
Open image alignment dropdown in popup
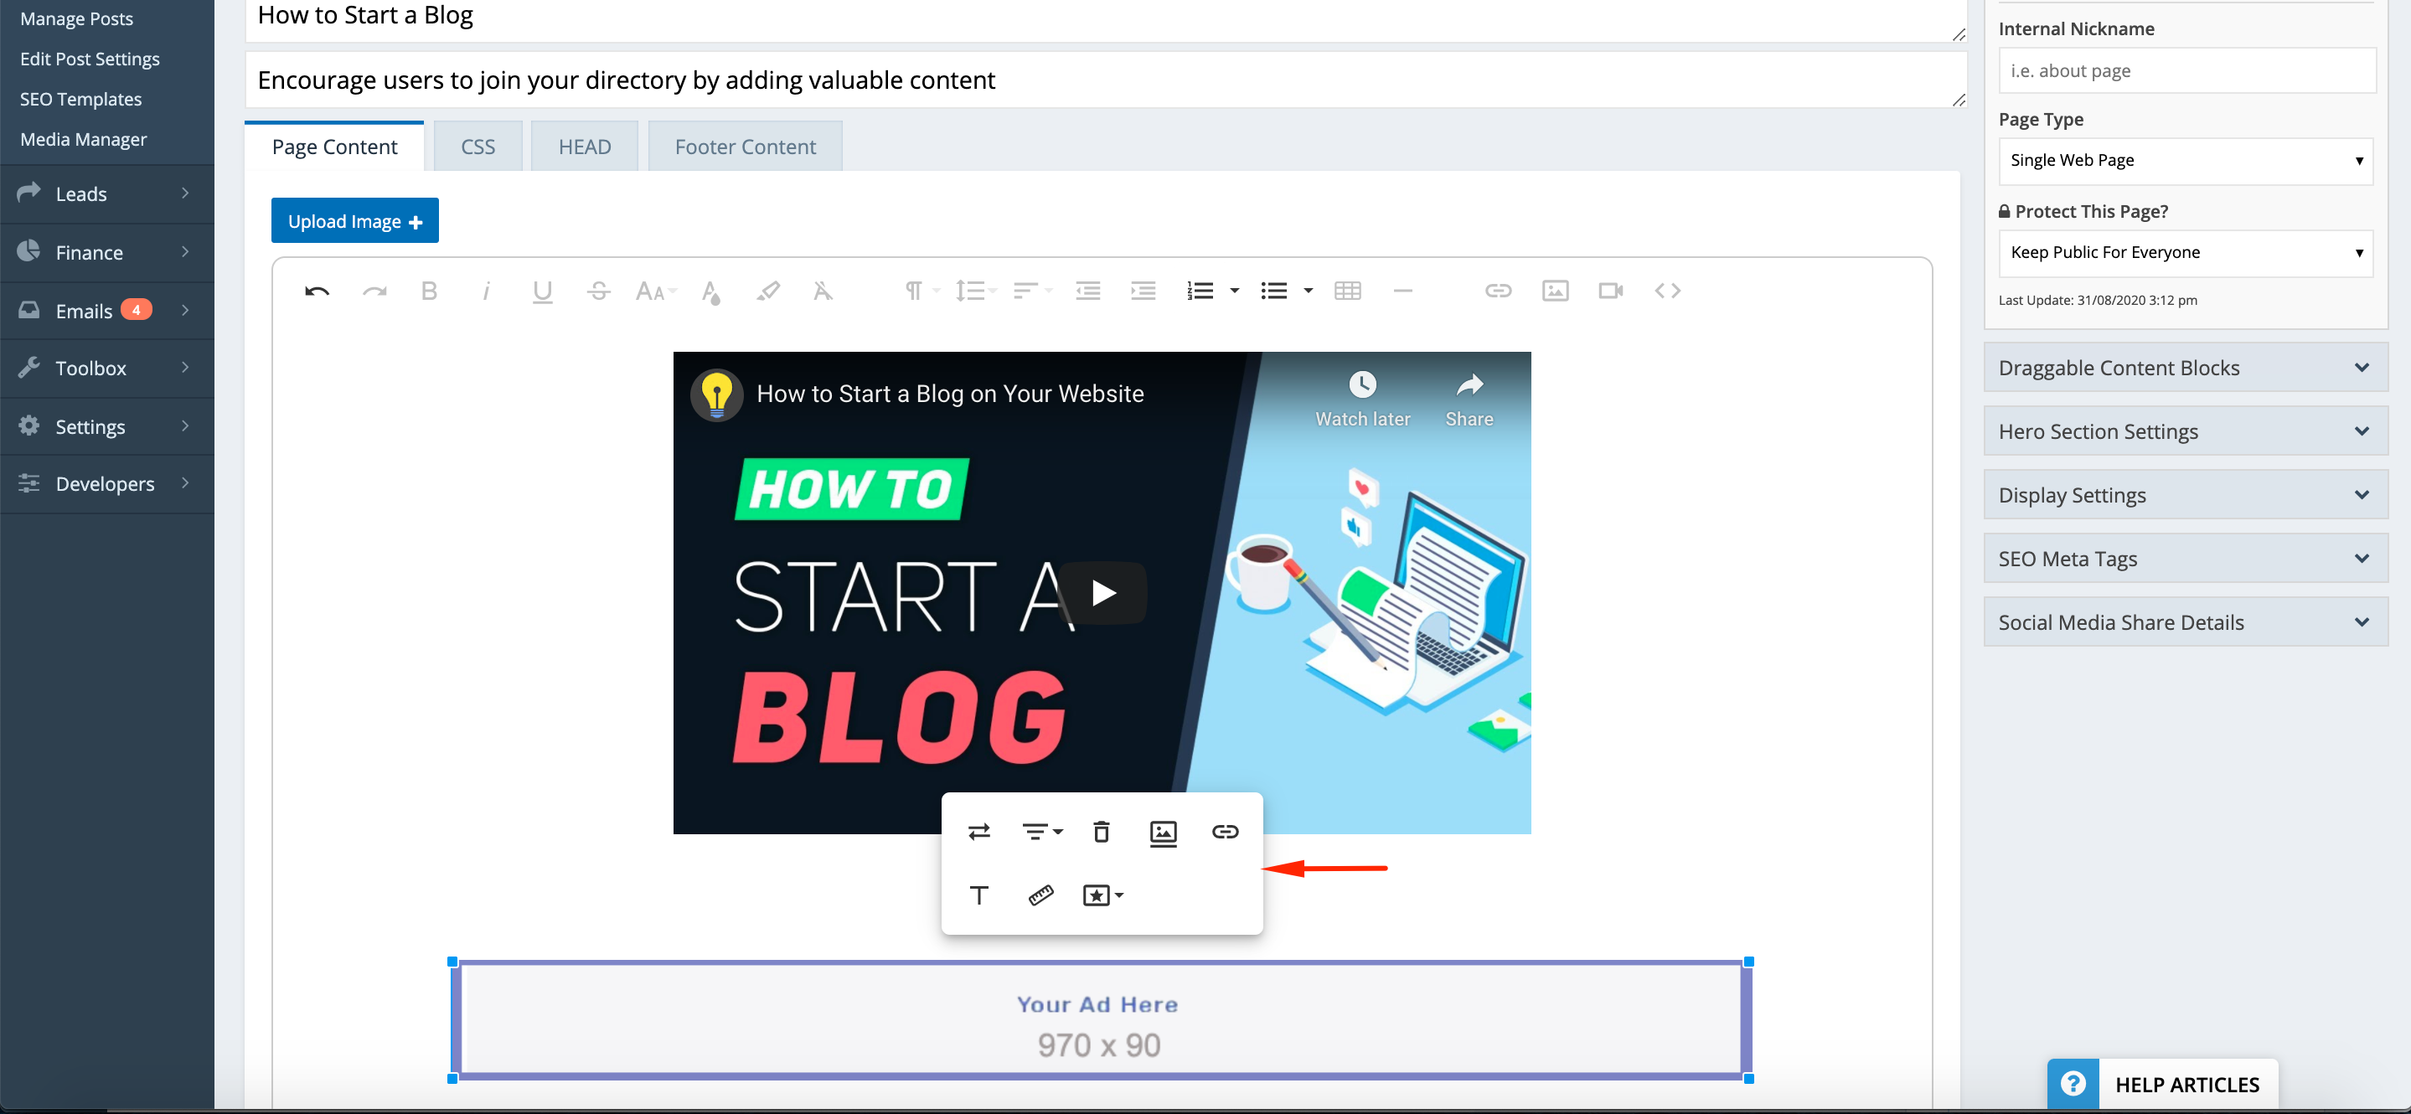(1041, 831)
